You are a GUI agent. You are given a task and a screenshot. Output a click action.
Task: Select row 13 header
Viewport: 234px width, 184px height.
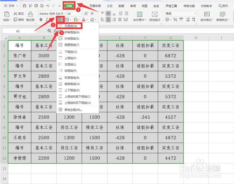pos(4,168)
